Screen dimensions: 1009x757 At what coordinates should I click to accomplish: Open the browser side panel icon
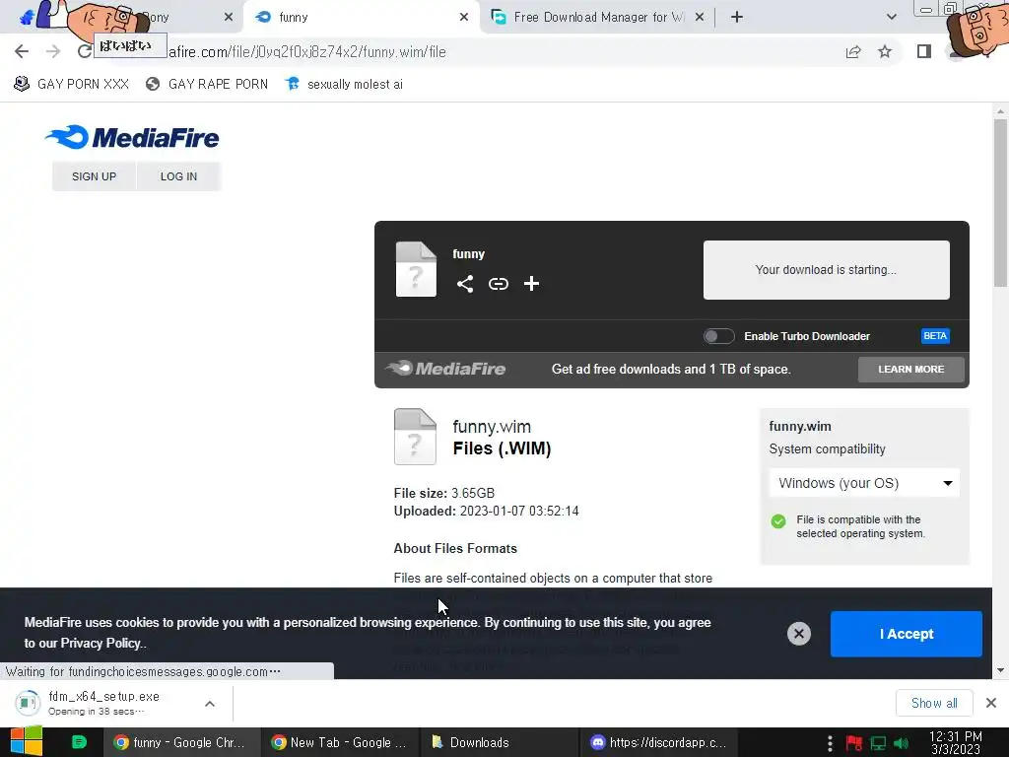924,51
